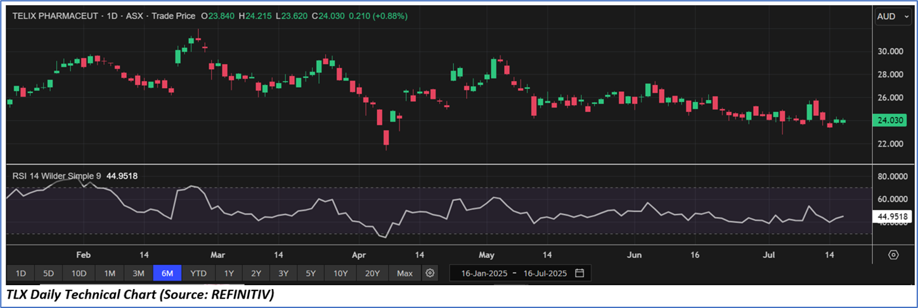Click price axis label 30.000

tap(890, 51)
